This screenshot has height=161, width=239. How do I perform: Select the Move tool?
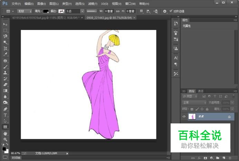5,24
